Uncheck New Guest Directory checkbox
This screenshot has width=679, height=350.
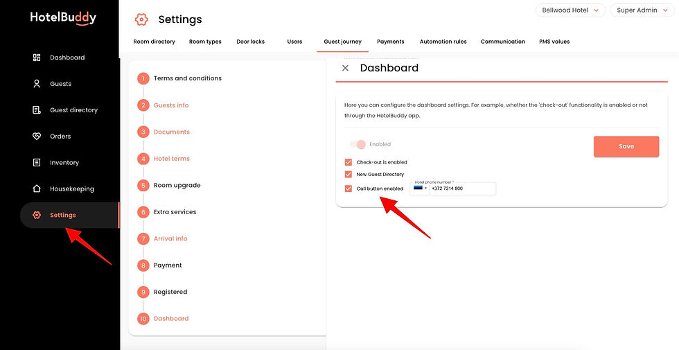(x=348, y=174)
